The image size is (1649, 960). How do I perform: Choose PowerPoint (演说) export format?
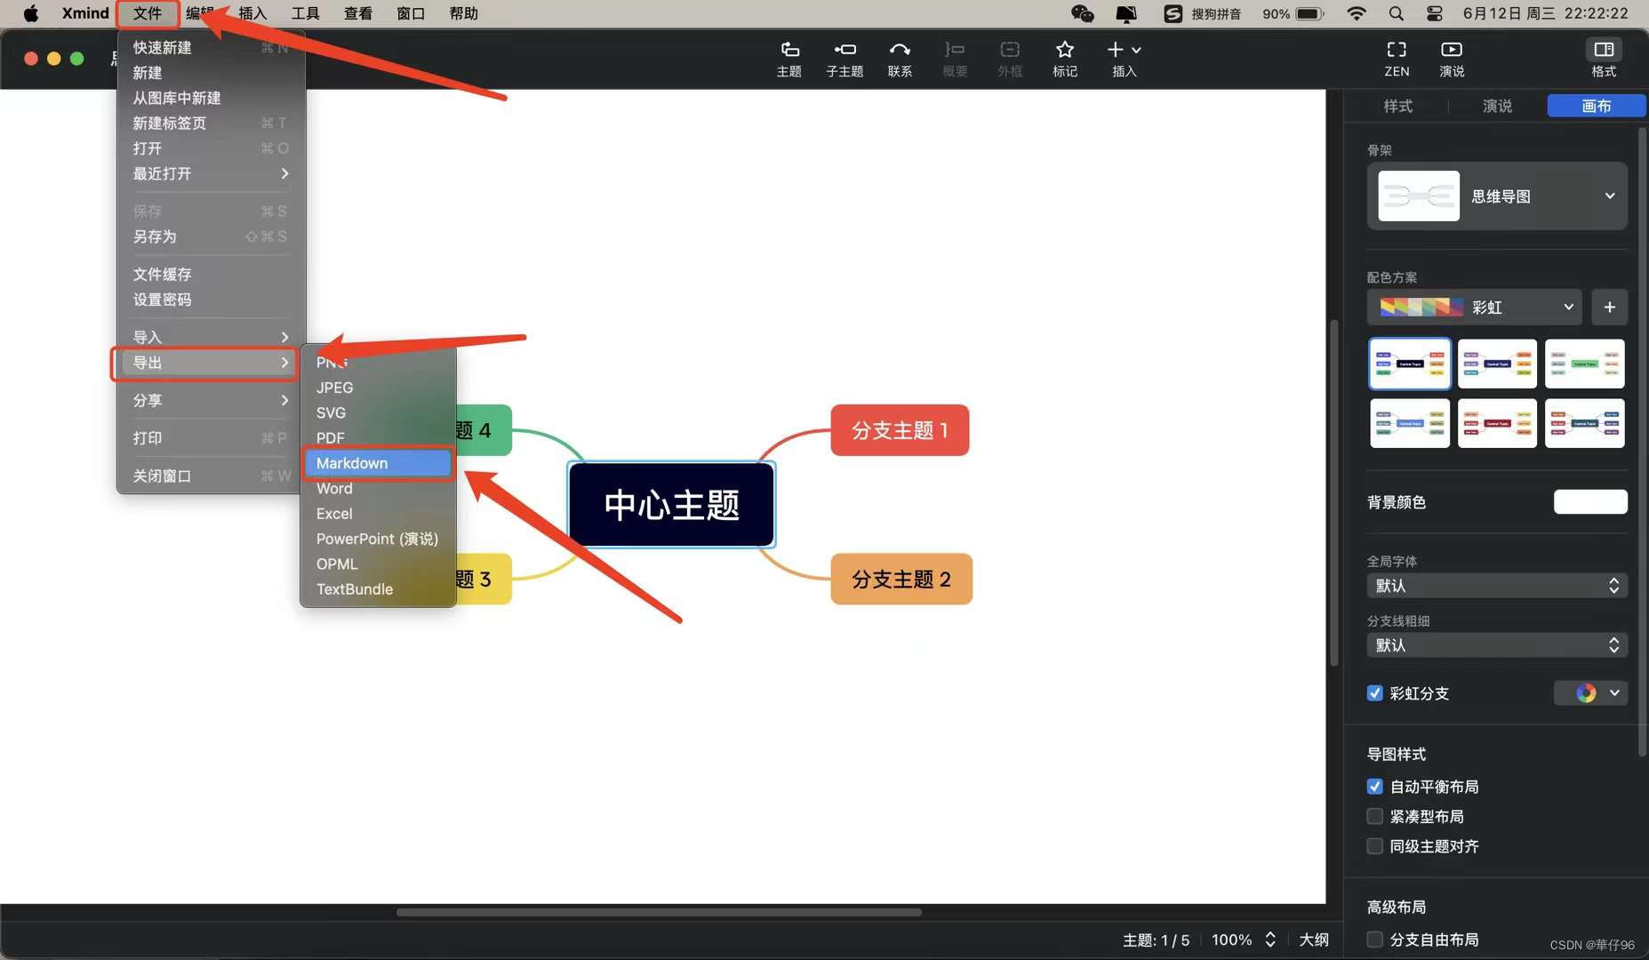coord(379,539)
